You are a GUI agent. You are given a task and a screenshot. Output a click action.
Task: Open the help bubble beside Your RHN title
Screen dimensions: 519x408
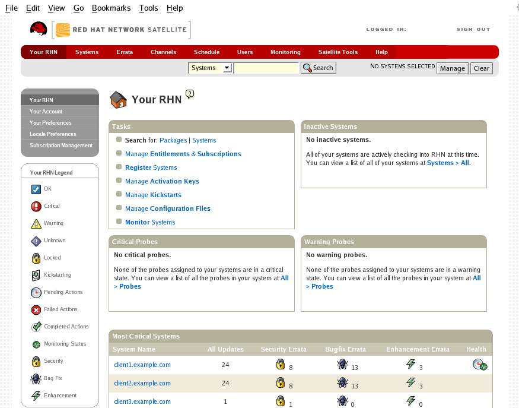click(x=190, y=94)
